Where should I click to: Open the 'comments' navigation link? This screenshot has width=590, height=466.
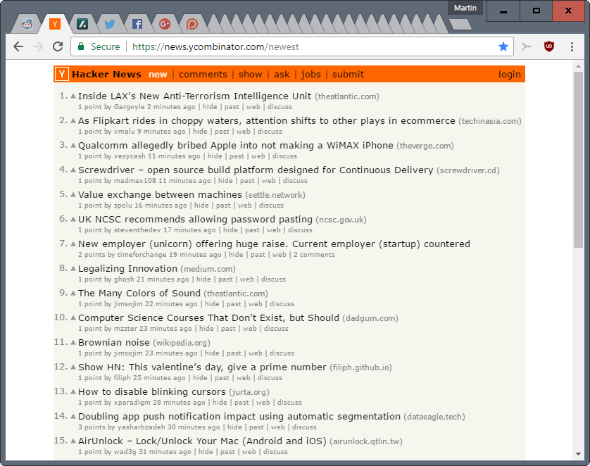203,75
